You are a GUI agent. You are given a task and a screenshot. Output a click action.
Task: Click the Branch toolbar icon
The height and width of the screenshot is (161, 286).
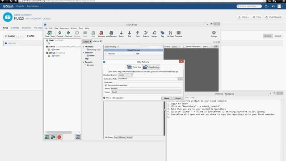click(146, 34)
